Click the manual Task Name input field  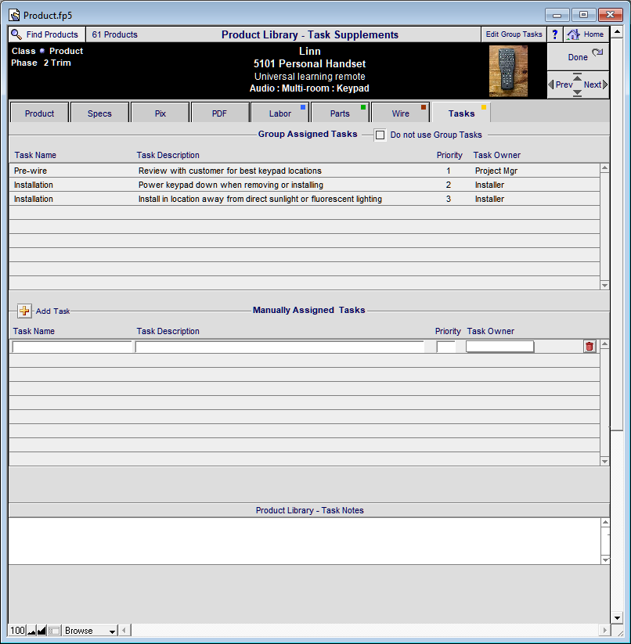[72, 347]
